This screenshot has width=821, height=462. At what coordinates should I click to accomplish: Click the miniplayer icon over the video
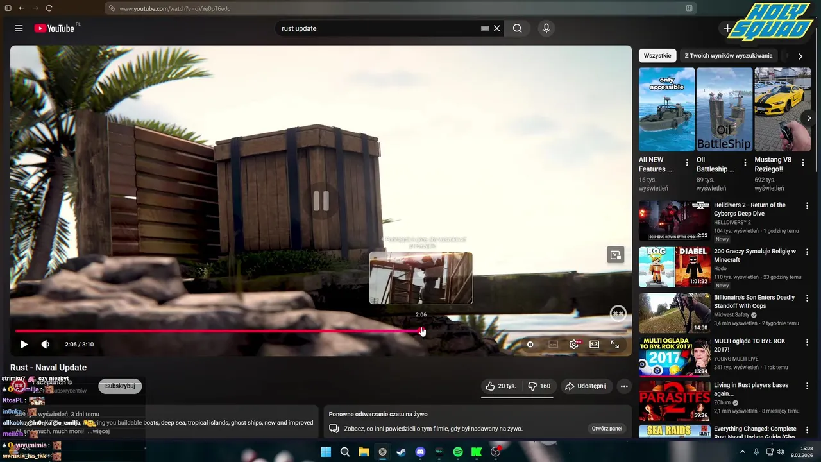click(x=616, y=255)
